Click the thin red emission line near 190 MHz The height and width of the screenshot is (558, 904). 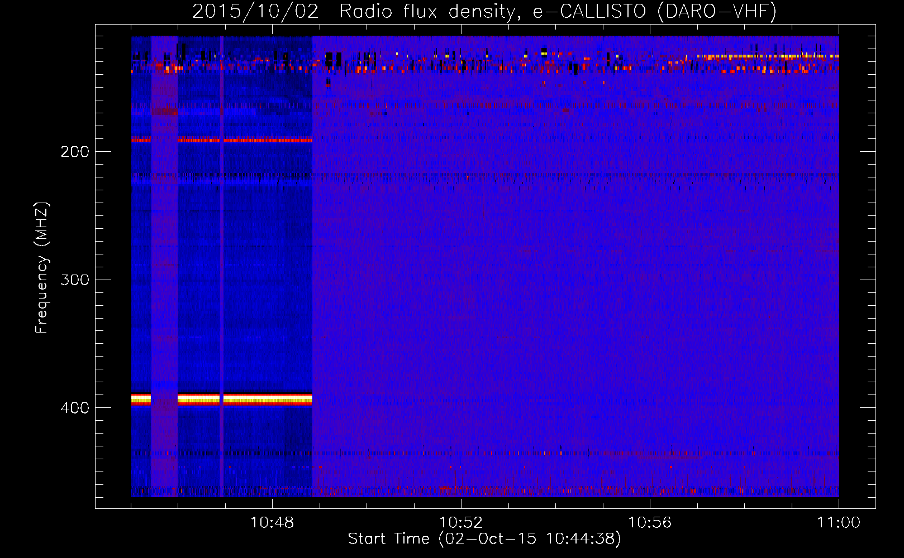click(222, 139)
